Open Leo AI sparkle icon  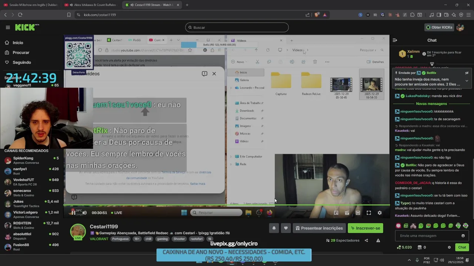click(454, 15)
